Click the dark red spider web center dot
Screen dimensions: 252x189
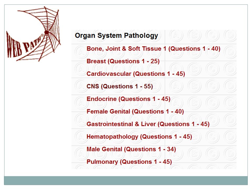pyautogui.click(x=47, y=32)
